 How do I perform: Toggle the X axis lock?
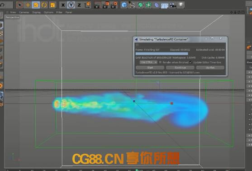click(63, 5)
